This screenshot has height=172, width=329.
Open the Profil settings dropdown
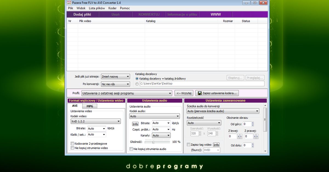coord(126,93)
